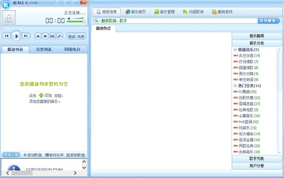Click the song and artist search field
284x178 pixels.
tap(179, 21)
